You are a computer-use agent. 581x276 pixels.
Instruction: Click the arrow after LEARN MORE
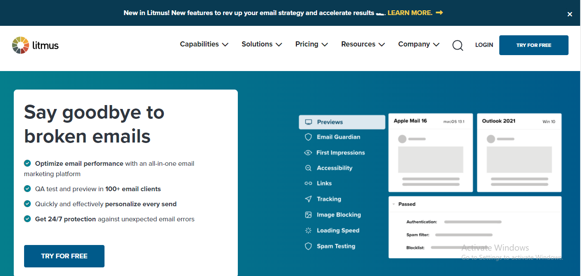click(x=439, y=13)
